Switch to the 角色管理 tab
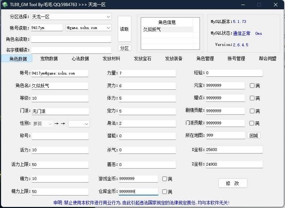This screenshot has width=285, height=208. click(x=205, y=59)
